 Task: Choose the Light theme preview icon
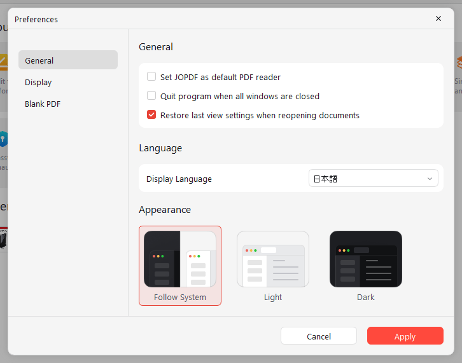pyautogui.click(x=273, y=259)
